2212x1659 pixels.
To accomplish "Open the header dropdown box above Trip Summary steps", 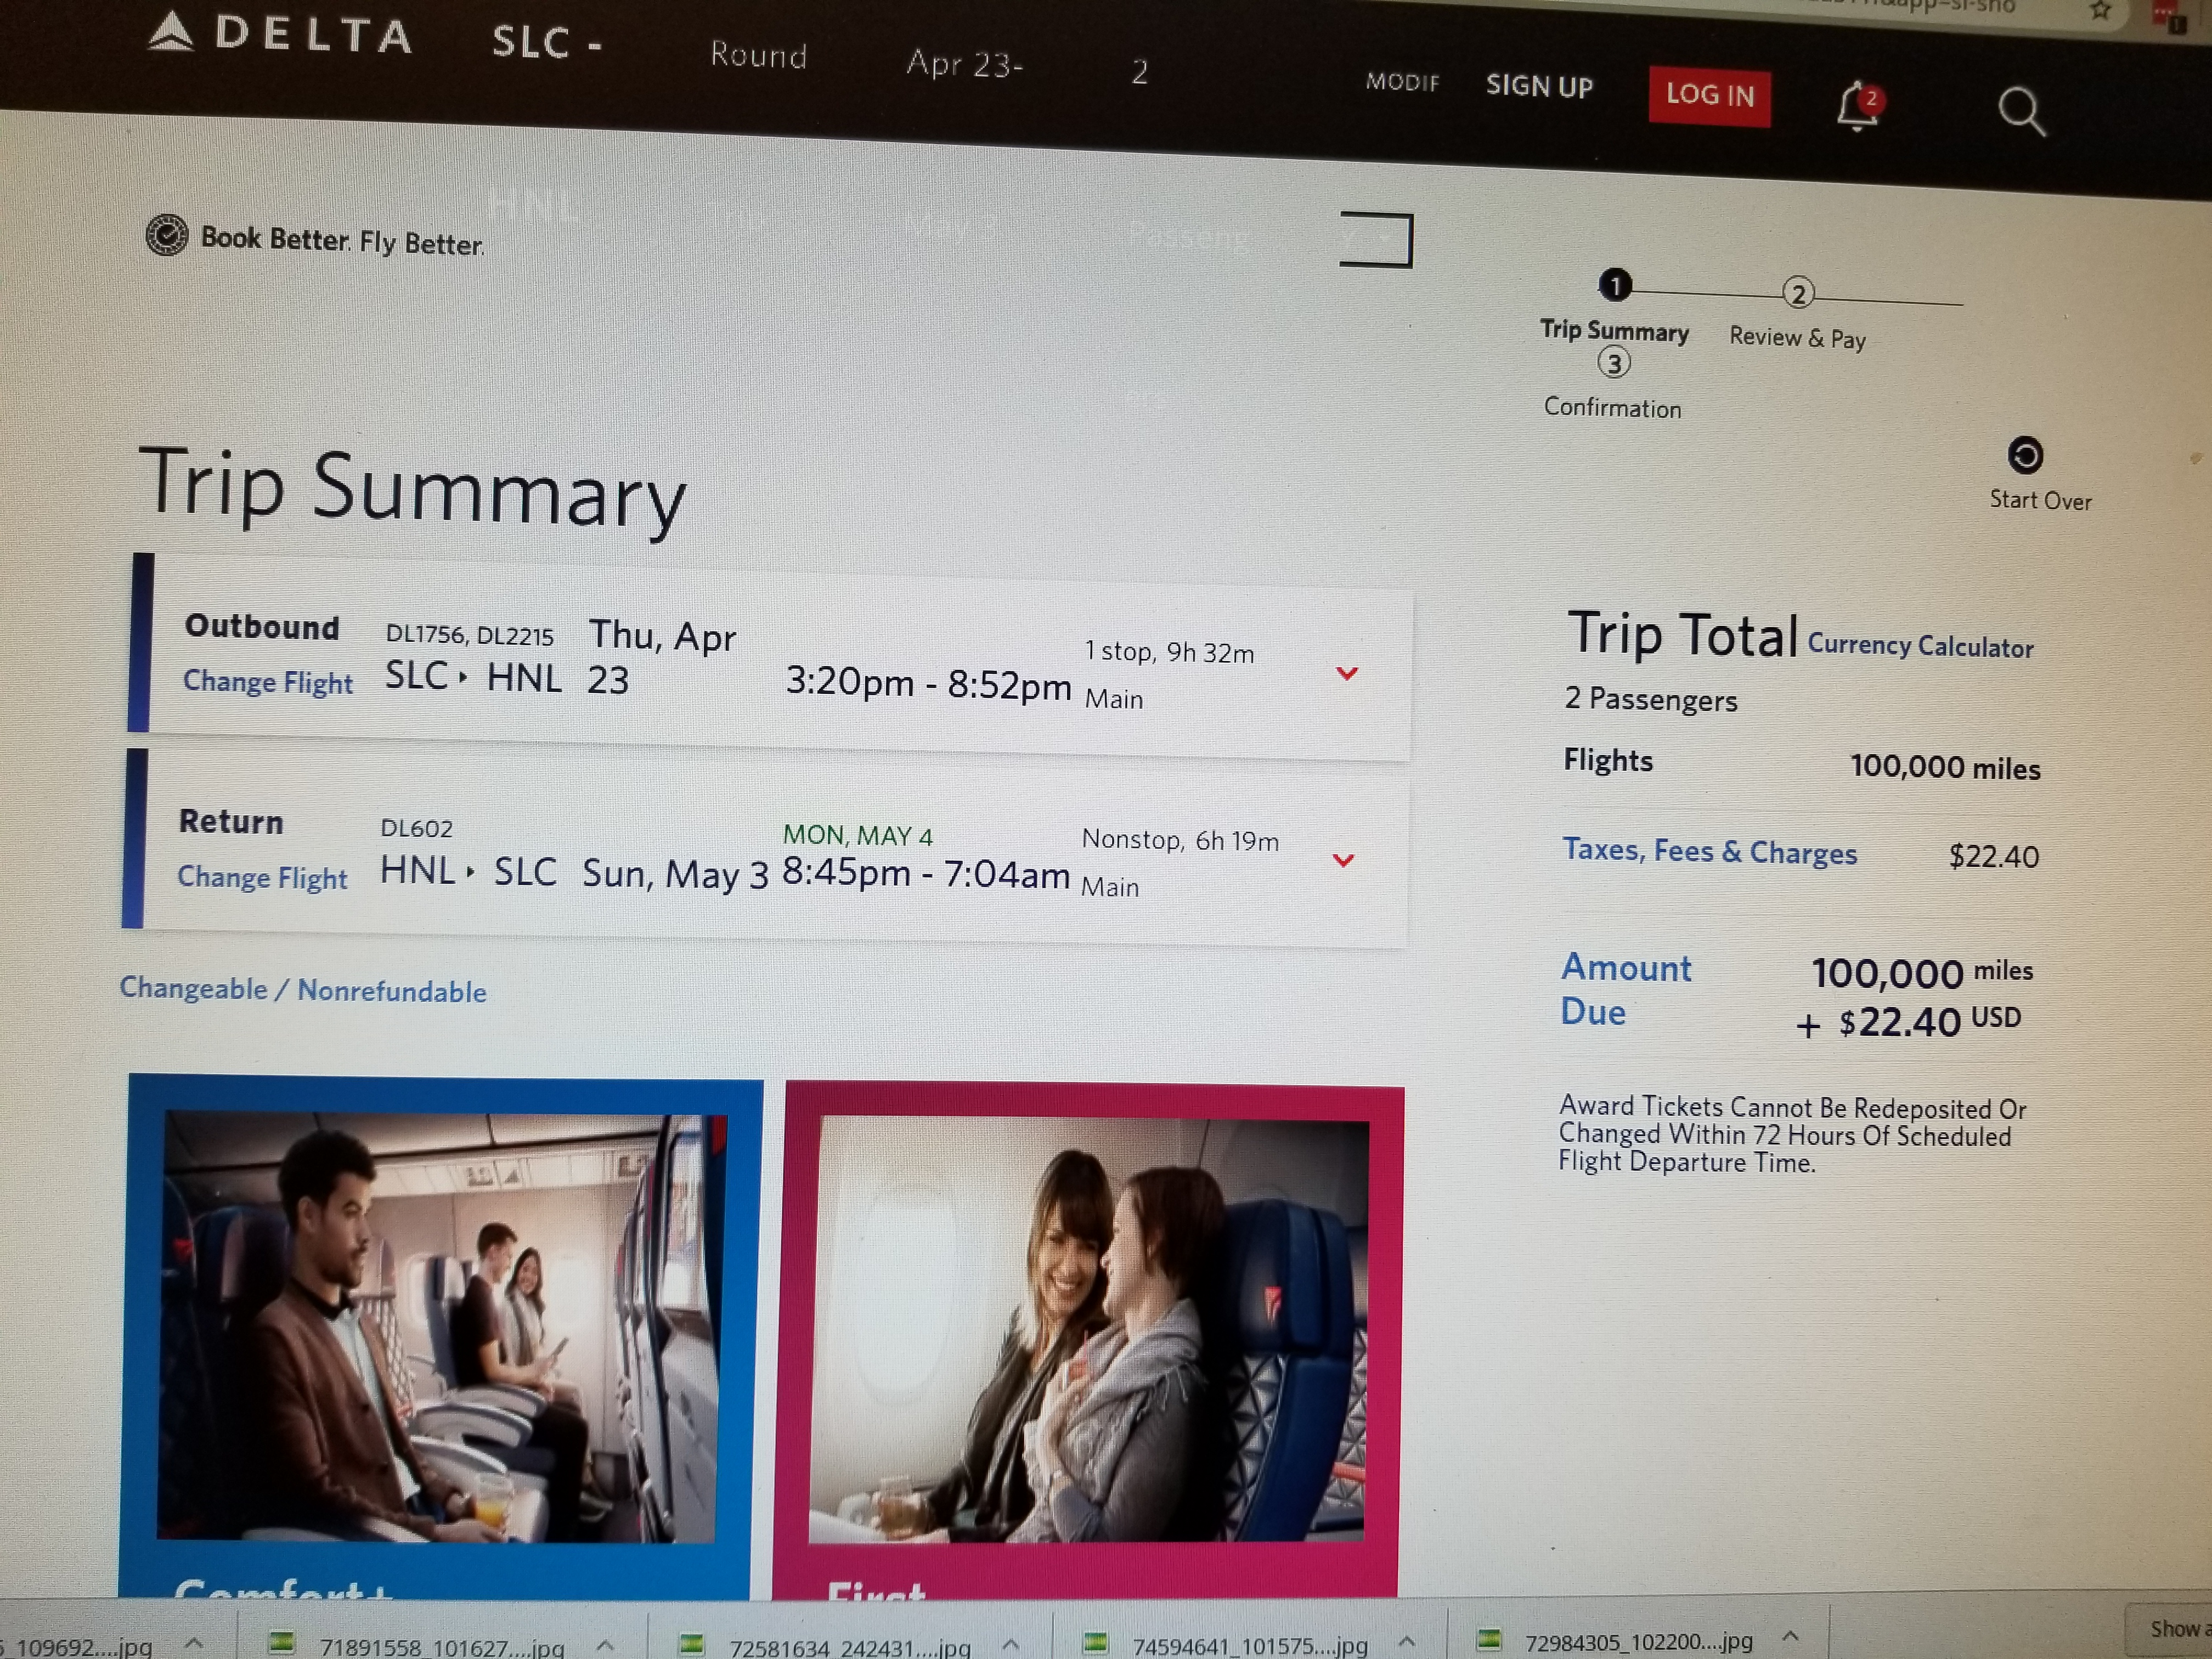I will click(1376, 240).
